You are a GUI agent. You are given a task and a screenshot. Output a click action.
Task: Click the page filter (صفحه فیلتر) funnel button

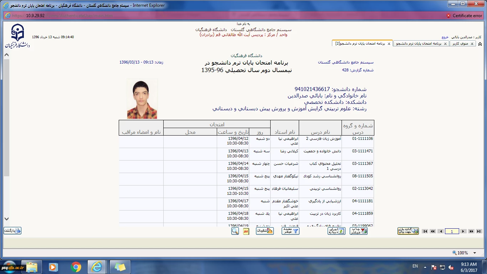click(x=291, y=231)
